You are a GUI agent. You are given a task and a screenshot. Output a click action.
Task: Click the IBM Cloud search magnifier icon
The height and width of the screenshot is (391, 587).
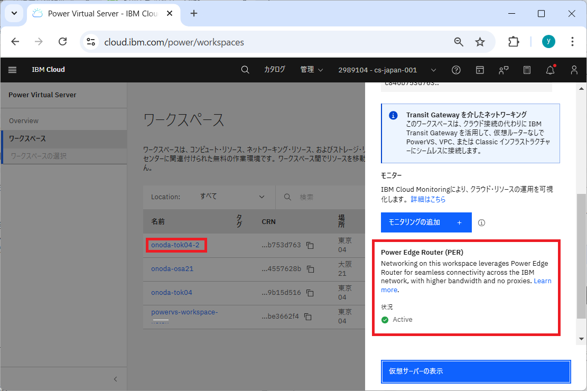coord(245,70)
